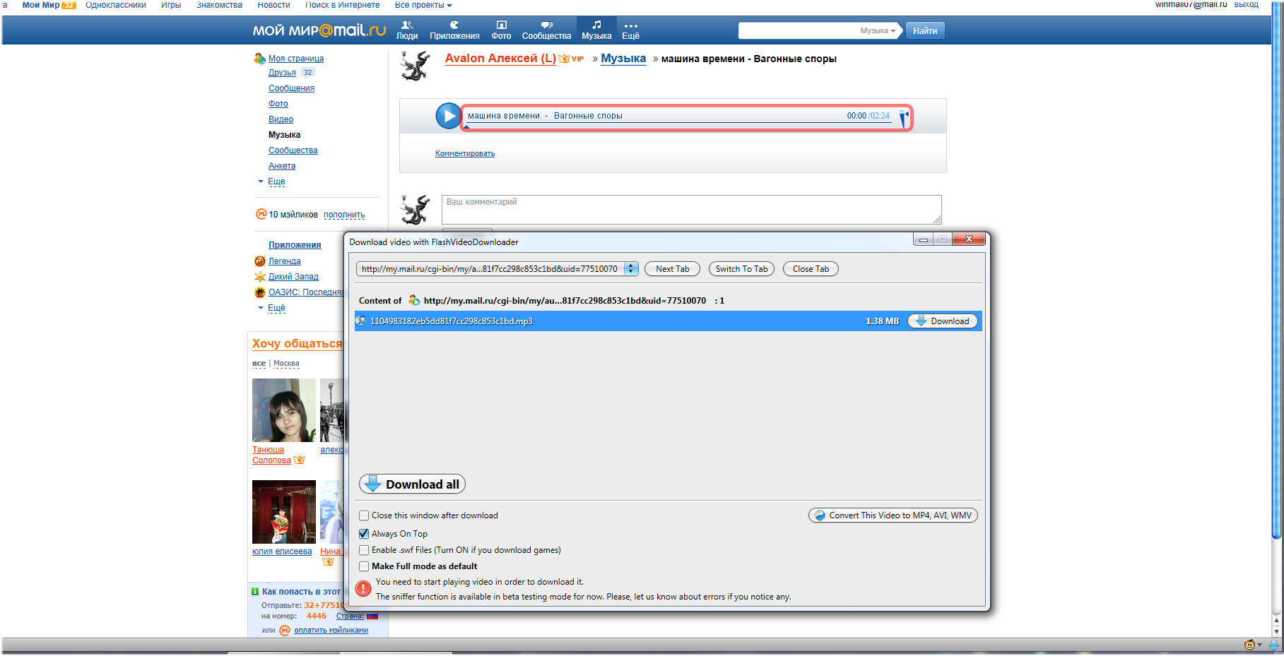Adjust the player volume control
1284x656 pixels.
pyautogui.click(x=903, y=117)
